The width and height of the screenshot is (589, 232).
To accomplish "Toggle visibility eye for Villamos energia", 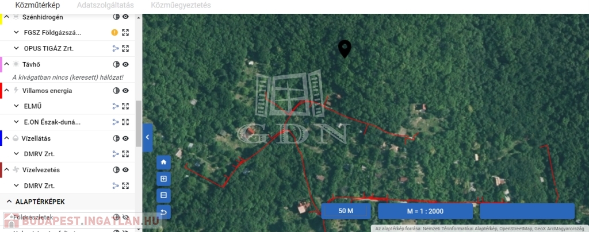I will [125, 90].
